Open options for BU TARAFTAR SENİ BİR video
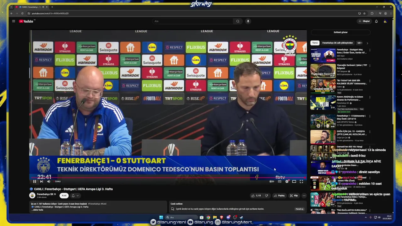Screen dimensions: 402x226 (370, 81)
